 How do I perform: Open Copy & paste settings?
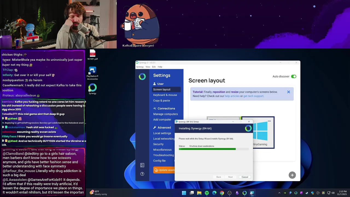point(162,100)
